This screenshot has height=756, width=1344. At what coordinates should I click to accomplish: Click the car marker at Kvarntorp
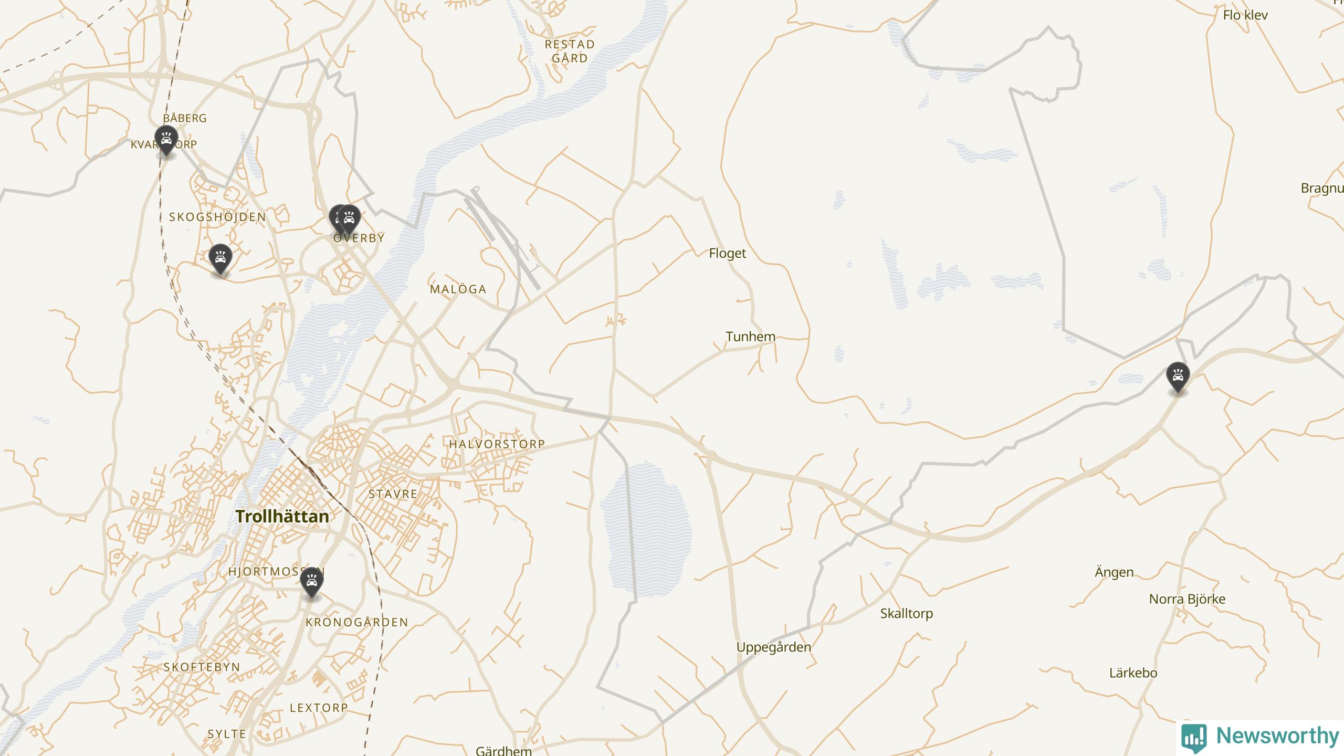point(166,140)
